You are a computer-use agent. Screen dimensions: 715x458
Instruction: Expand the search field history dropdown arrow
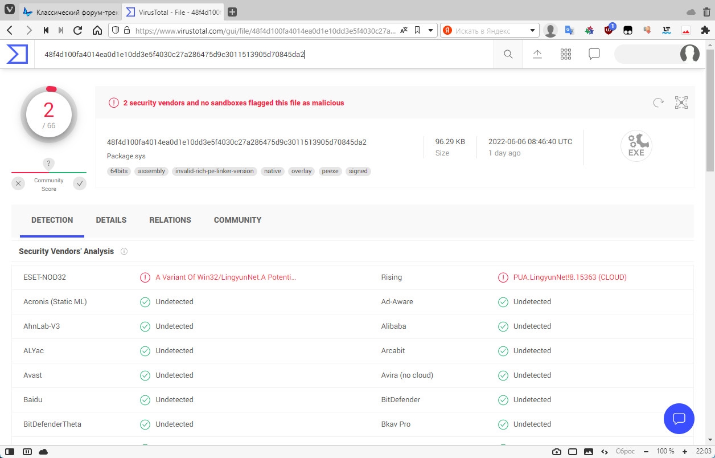[533, 30]
